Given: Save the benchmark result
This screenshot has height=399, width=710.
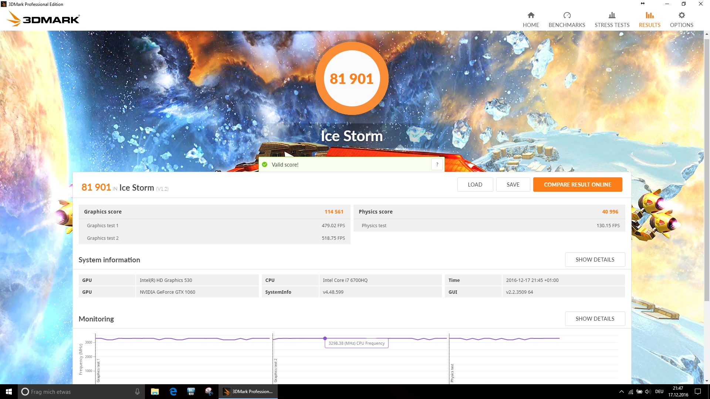Looking at the screenshot, I should click(513, 185).
